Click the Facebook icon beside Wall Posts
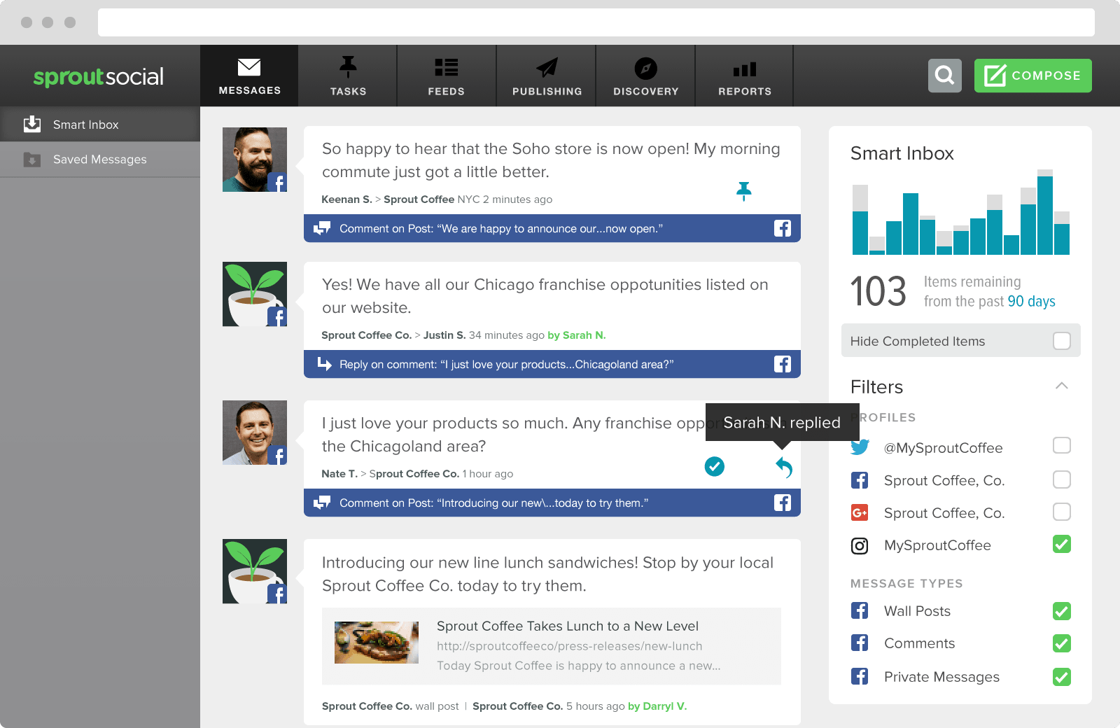The image size is (1120, 728). coord(860,610)
